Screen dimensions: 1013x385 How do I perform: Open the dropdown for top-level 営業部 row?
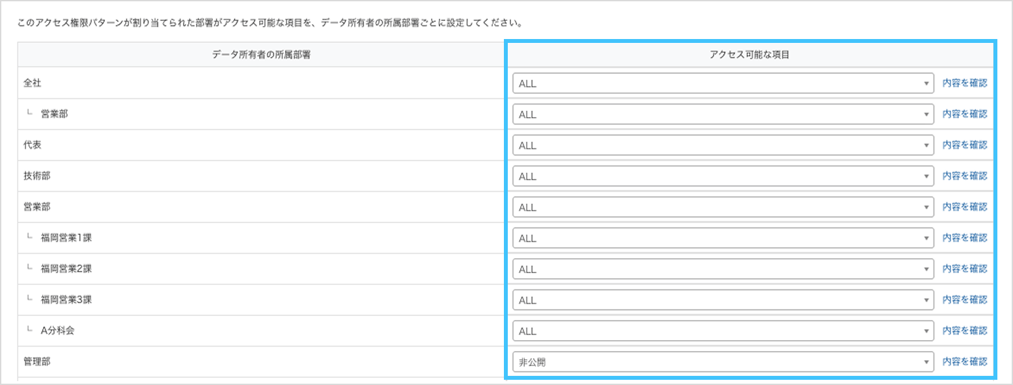(723, 207)
